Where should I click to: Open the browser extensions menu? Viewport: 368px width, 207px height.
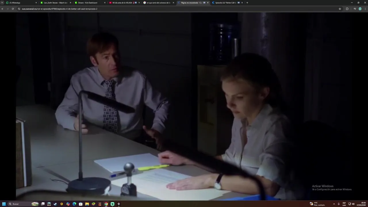347,9
